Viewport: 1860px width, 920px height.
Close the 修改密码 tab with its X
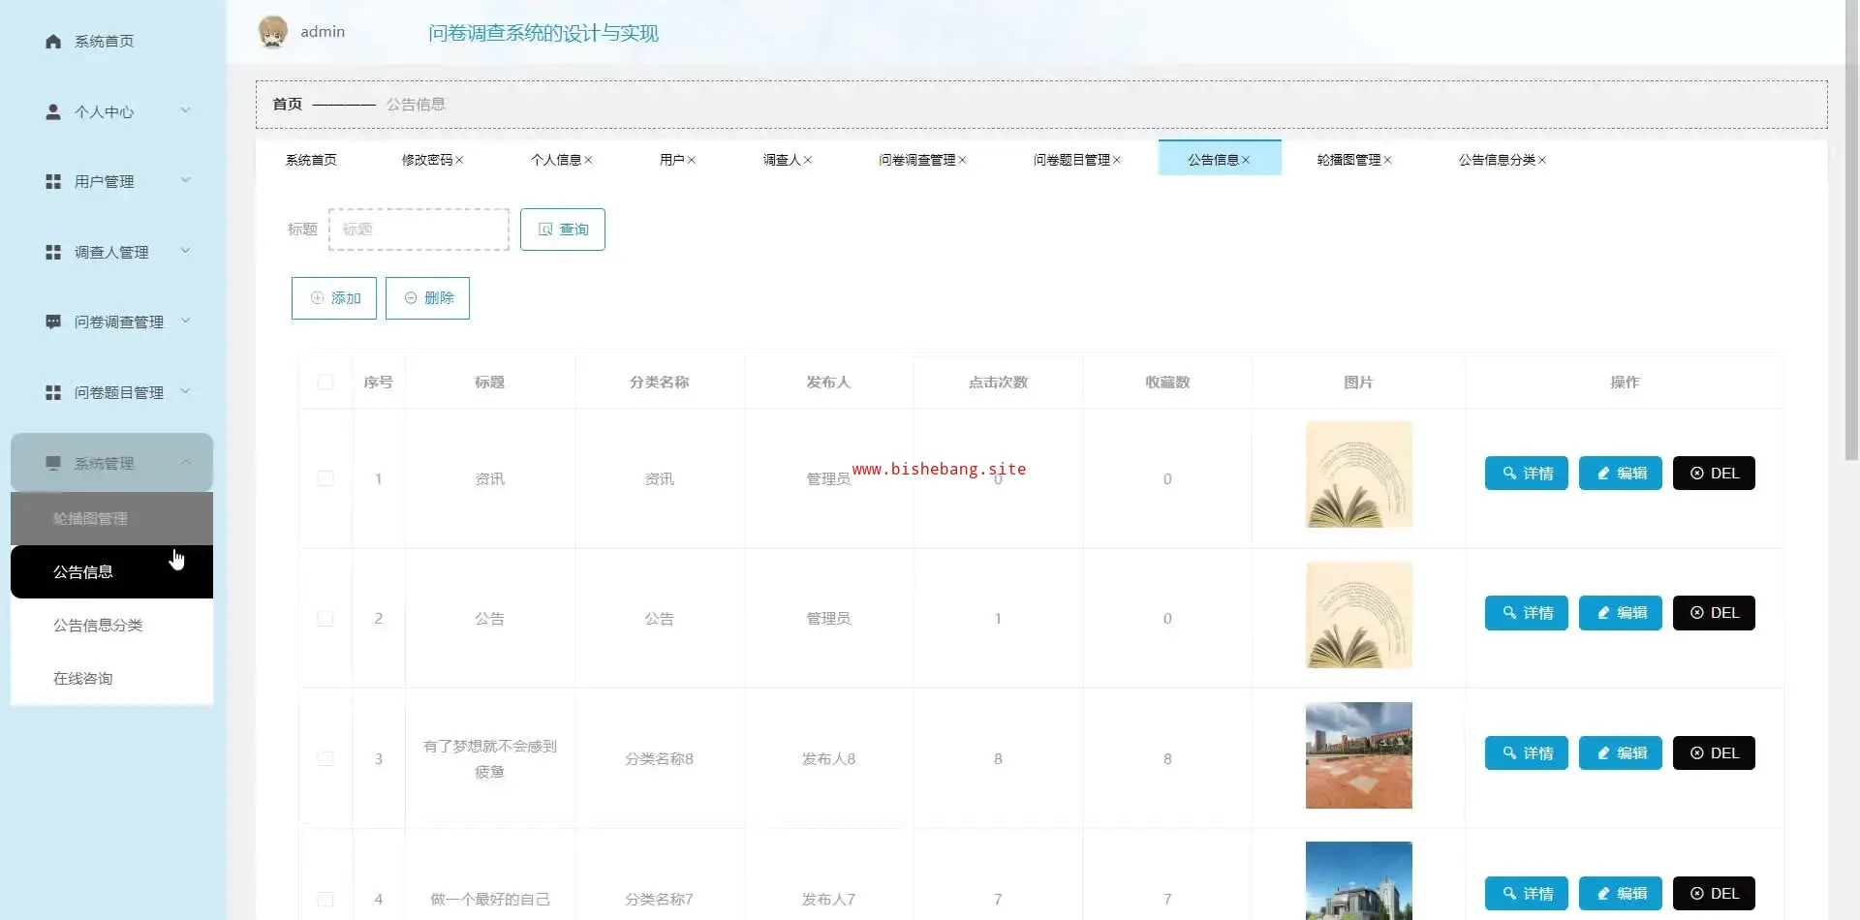click(459, 161)
